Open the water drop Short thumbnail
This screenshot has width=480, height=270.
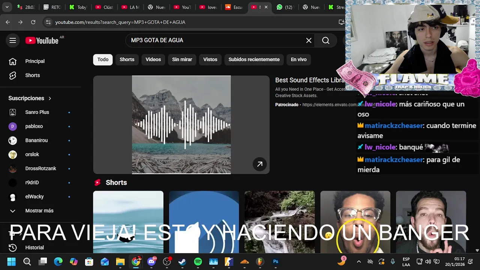(x=128, y=222)
